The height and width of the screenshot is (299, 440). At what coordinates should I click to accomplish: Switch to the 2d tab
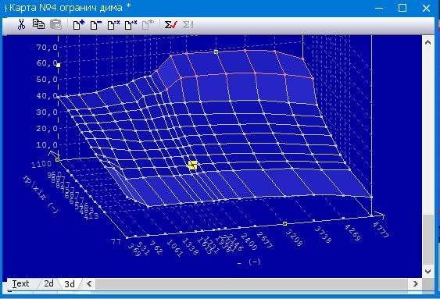click(48, 283)
